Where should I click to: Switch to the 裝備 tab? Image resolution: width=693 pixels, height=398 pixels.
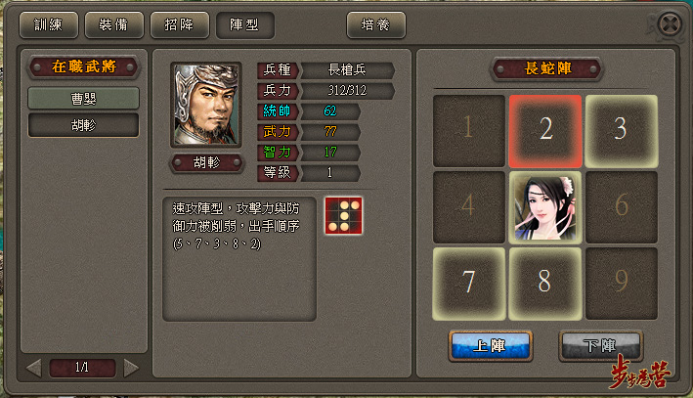114,24
